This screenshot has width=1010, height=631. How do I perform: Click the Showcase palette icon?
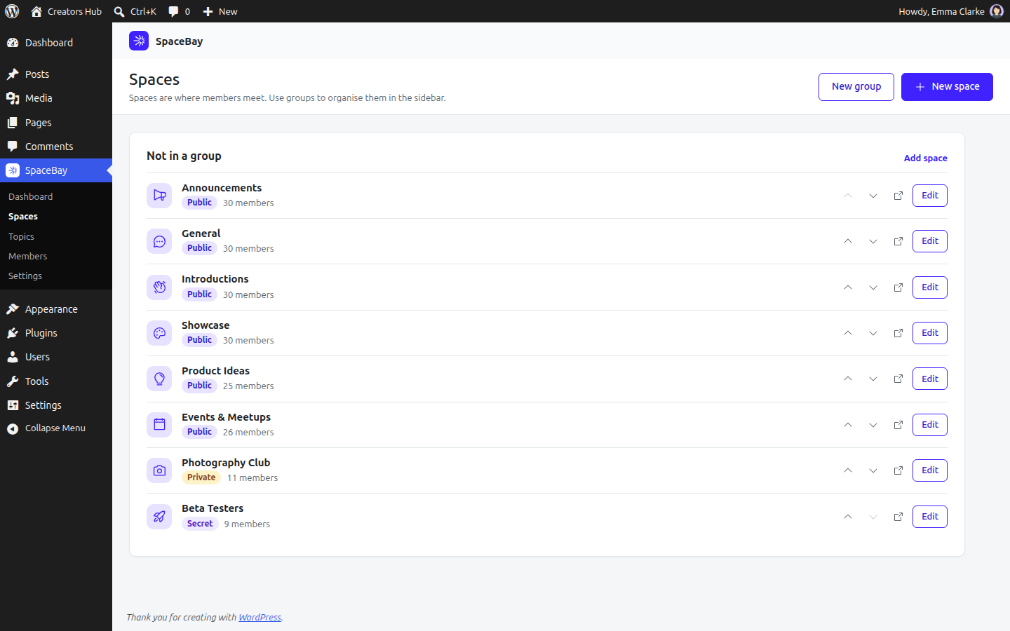click(159, 333)
